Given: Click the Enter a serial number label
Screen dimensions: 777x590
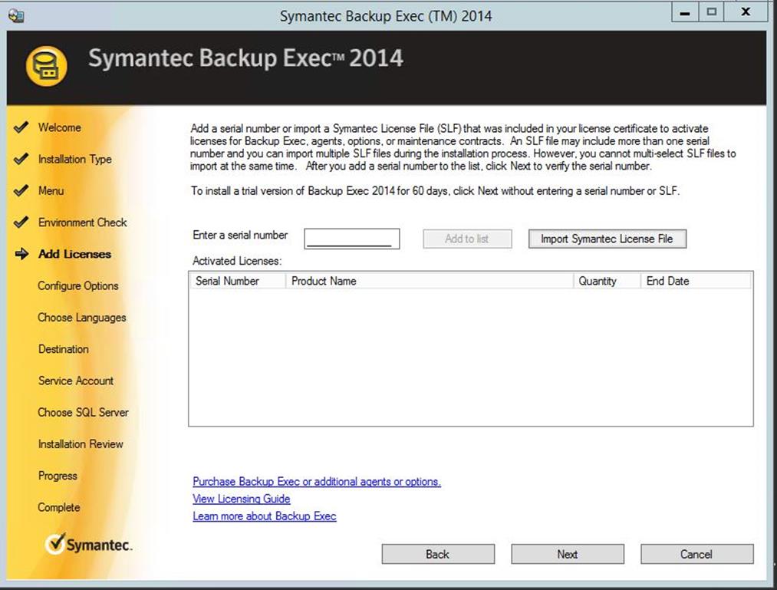Looking at the screenshot, I should tap(240, 235).
